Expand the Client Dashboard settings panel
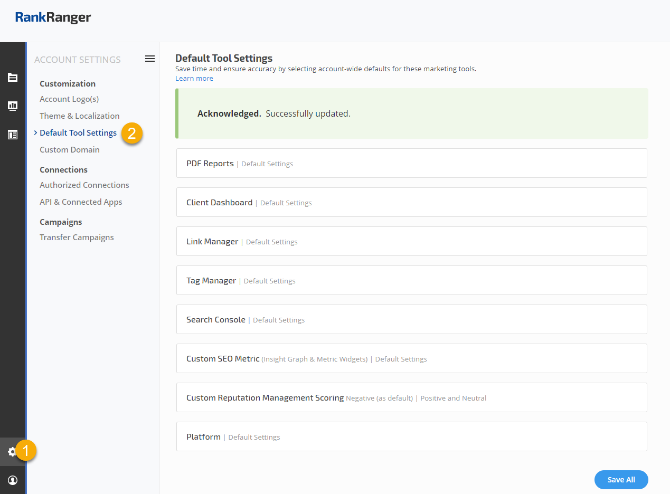 (x=411, y=203)
